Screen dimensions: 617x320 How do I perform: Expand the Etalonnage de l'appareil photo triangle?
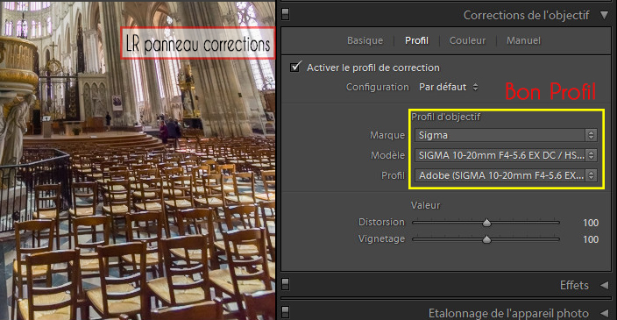click(x=604, y=313)
